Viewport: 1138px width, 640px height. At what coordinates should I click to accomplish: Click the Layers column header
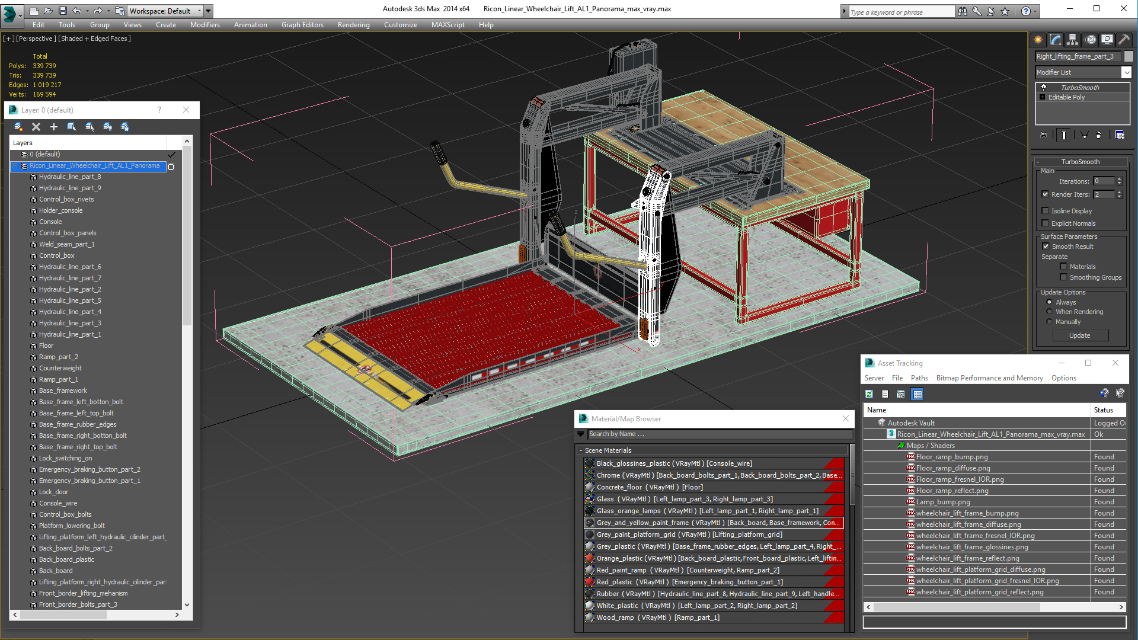click(88, 143)
